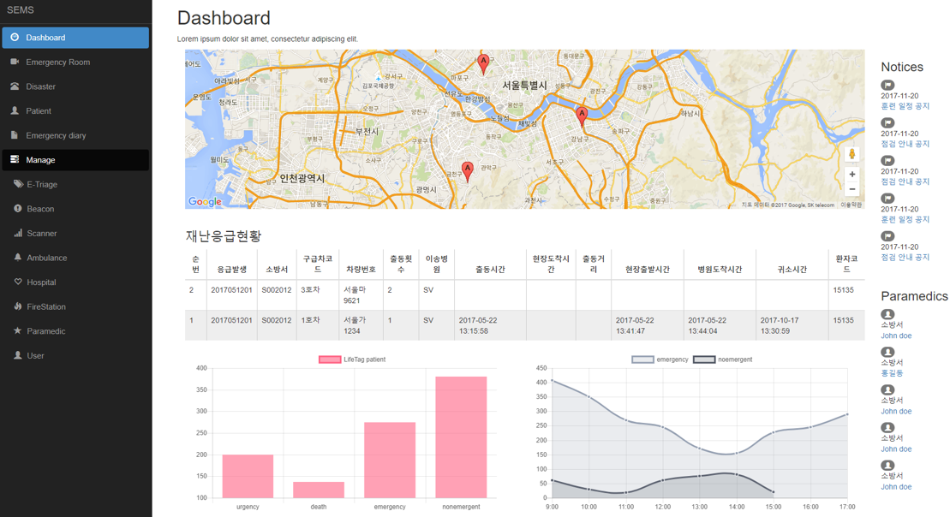Click the Beacon info icon
This screenshot has height=517, width=950.
pyautogui.click(x=18, y=208)
